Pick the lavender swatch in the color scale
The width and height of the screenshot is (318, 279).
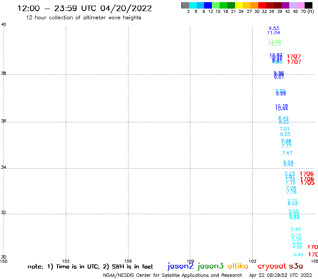point(293,5)
